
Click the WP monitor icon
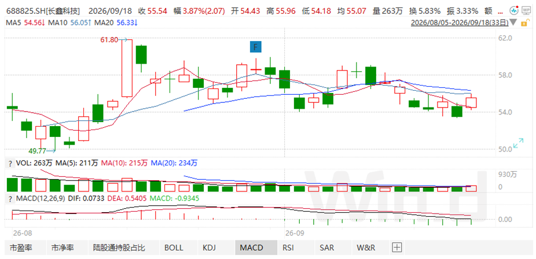pos(526,11)
